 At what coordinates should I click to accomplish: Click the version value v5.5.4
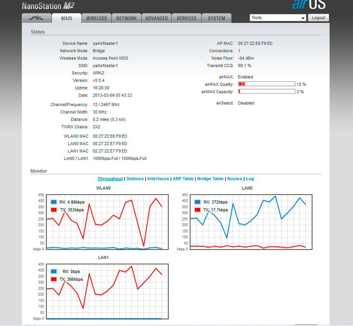98,81
